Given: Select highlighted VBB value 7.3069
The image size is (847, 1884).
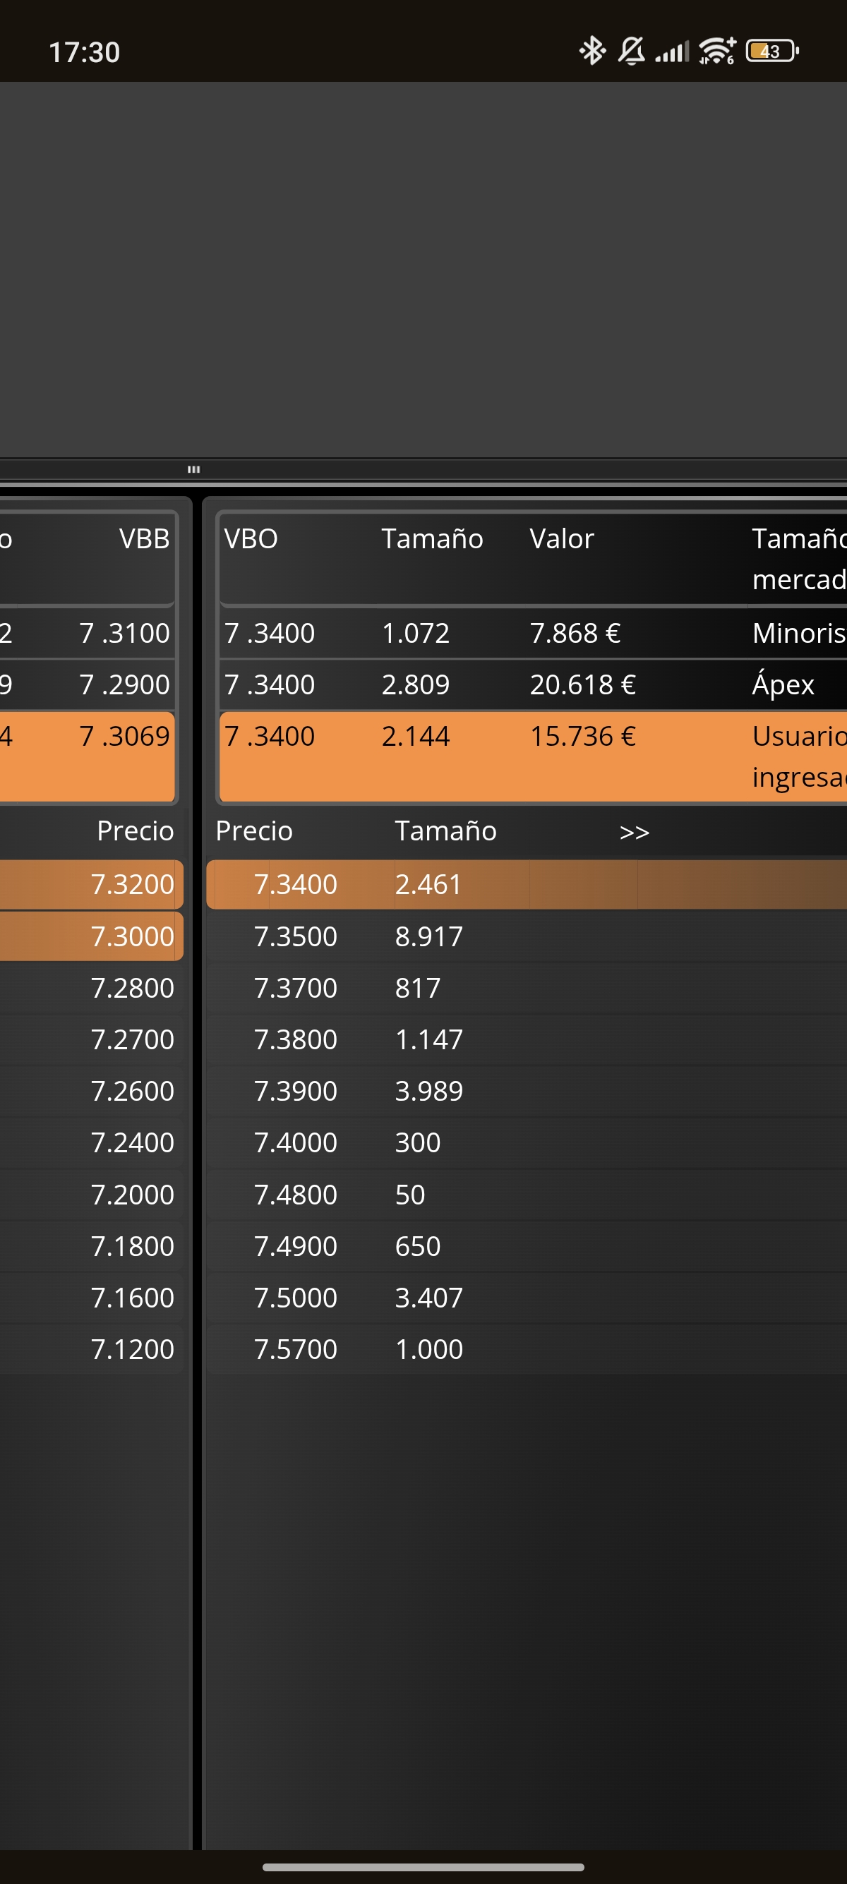Looking at the screenshot, I should [124, 737].
